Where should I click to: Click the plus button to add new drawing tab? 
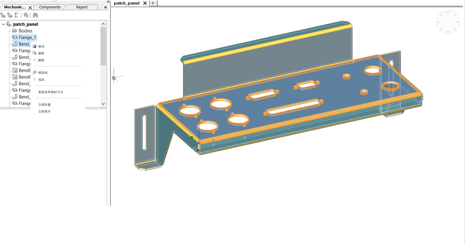pos(153,3)
